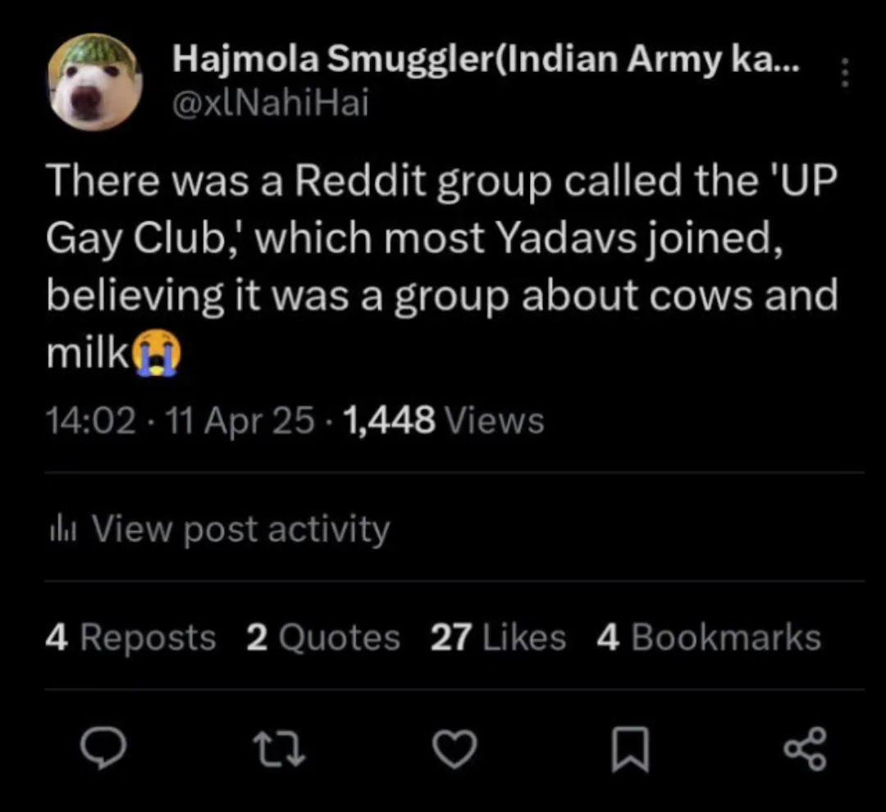The height and width of the screenshot is (812, 886).
Task: Show the 27 Likes list
Action: pos(498,637)
